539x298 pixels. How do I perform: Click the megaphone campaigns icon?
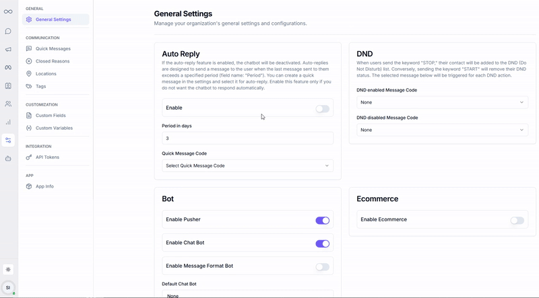tap(8, 49)
